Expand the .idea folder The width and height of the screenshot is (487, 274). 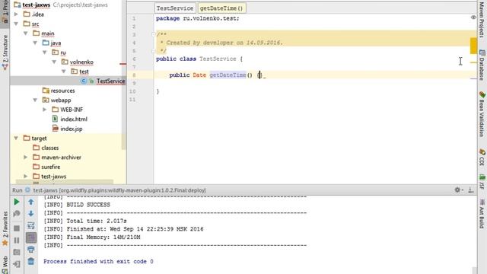[x=16, y=14]
